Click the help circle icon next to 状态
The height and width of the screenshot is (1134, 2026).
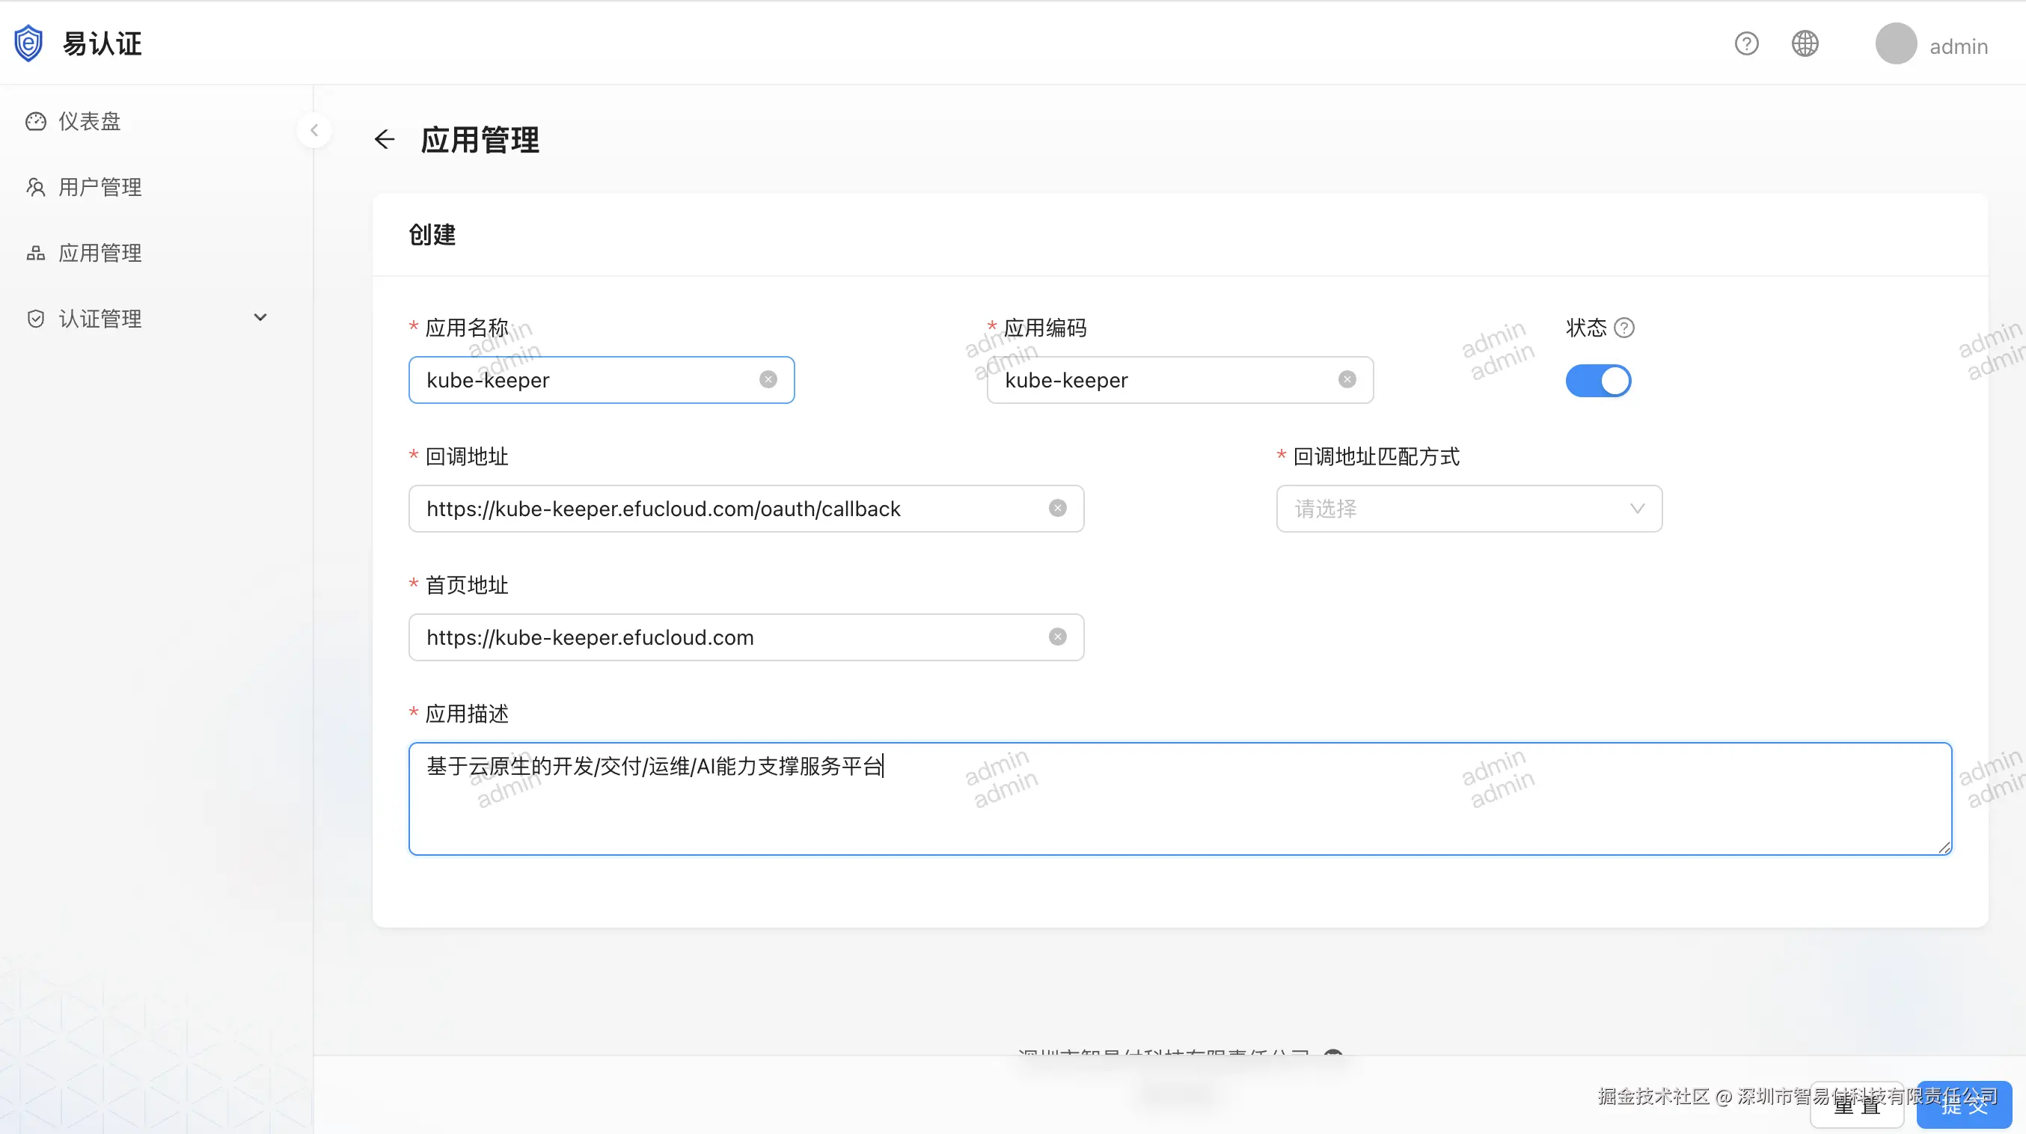click(1626, 327)
